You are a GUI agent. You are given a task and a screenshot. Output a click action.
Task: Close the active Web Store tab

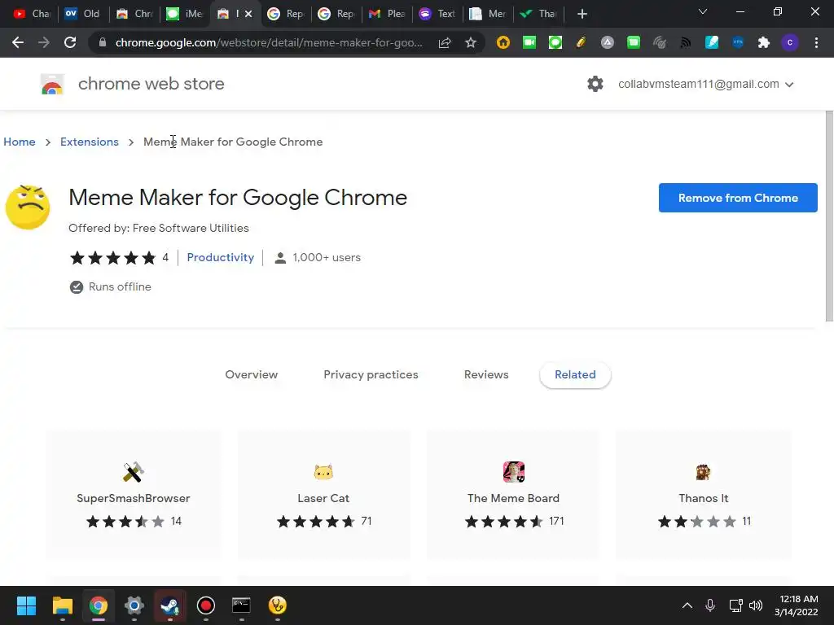[x=248, y=14]
